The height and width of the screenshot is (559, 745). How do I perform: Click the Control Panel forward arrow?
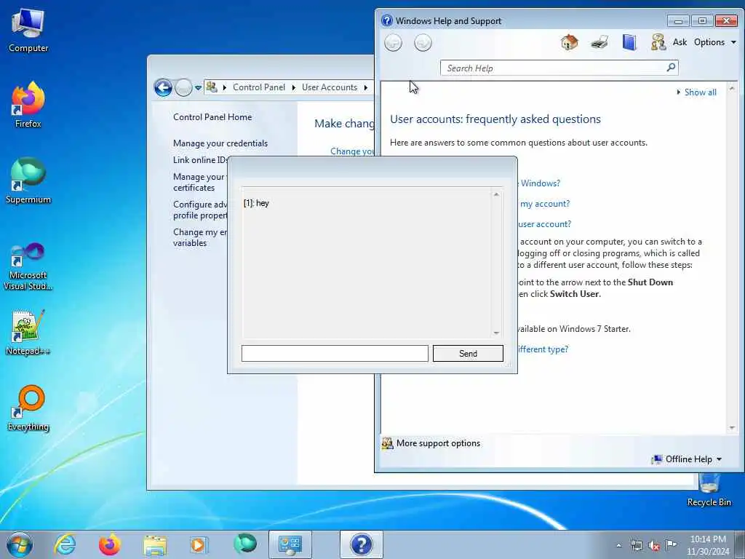pyautogui.click(x=183, y=87)
